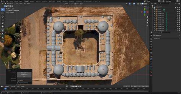Screen dimensions: 181x94
Task: Expand the Camera row in outliner
Action: pyautogui.click(x=154, y=10)
